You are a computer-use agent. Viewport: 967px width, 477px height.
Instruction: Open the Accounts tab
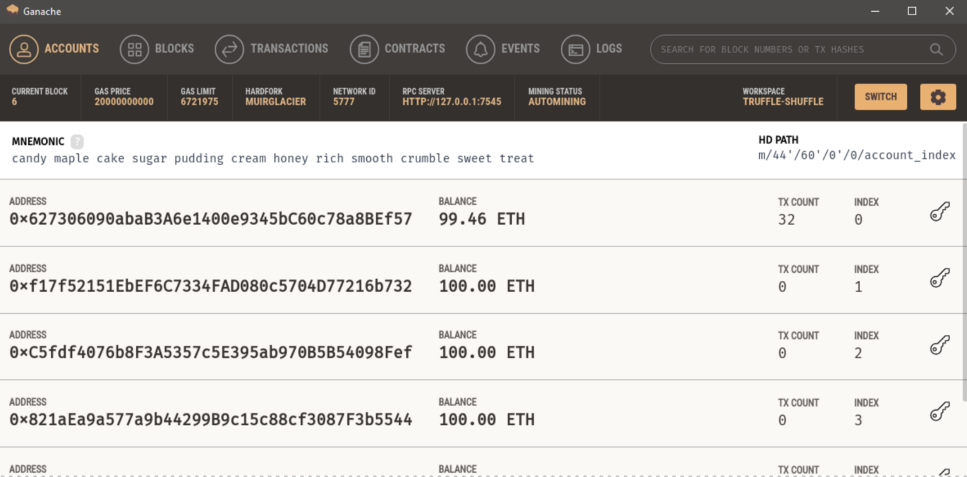[x=54, y=49]
